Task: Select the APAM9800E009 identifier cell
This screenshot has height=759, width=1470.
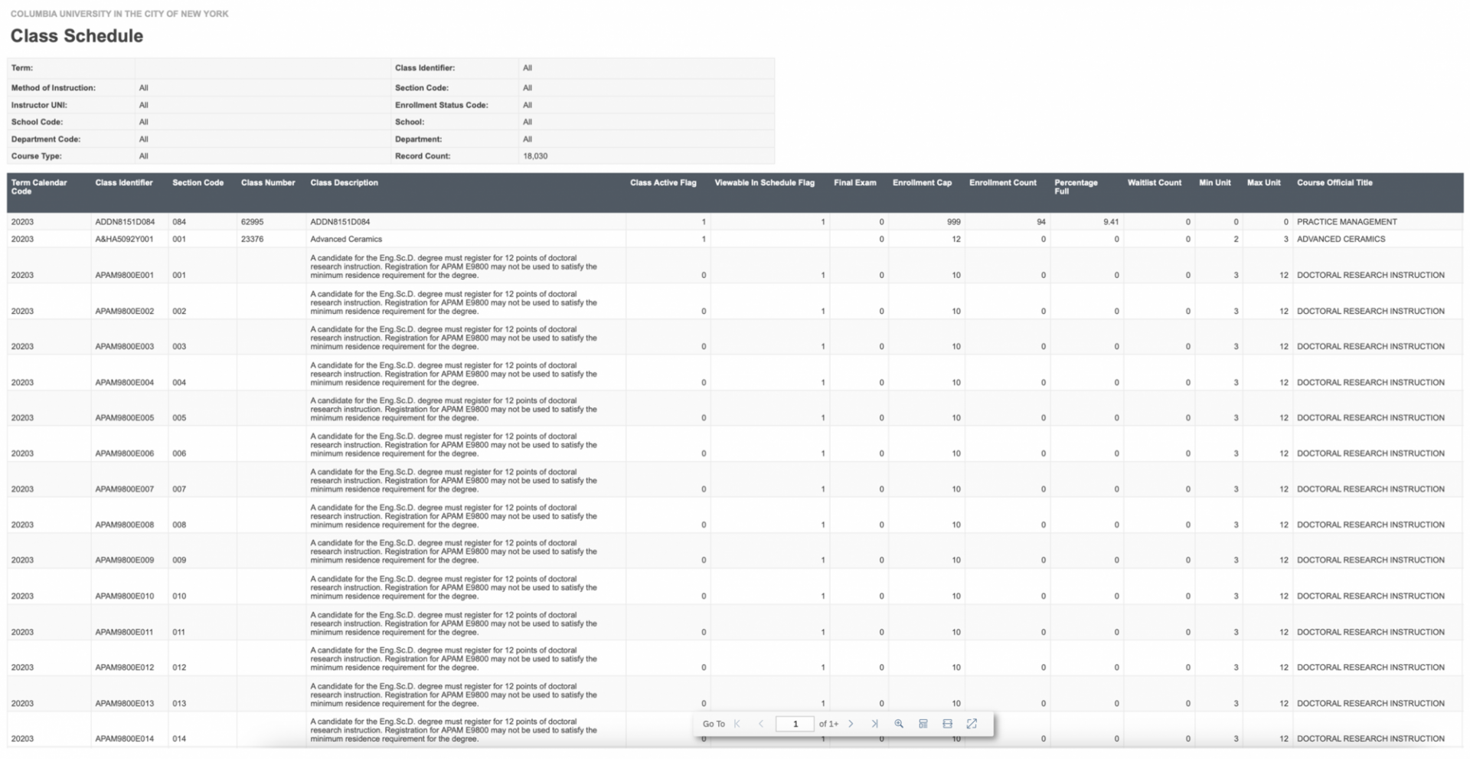Action: (x=124, y=560)
